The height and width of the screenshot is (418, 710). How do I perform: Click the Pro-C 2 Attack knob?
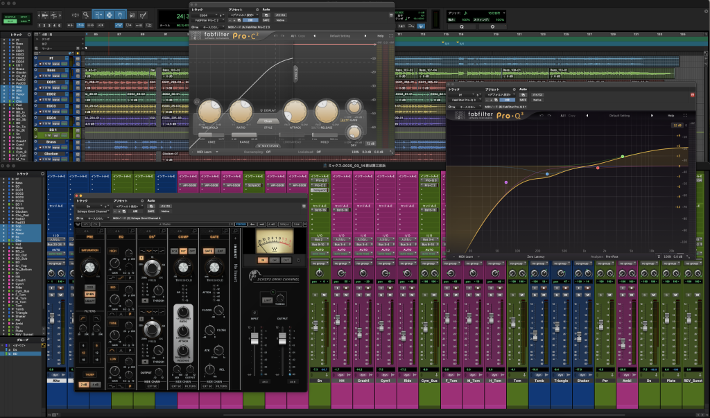(x=295, y=111)
